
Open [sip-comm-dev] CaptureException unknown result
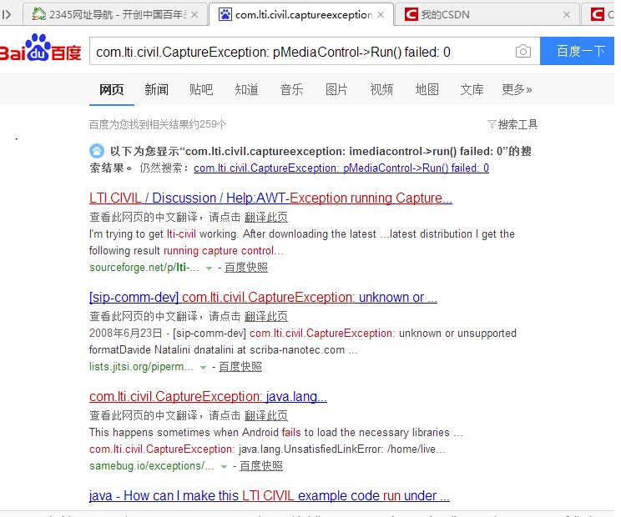263,297
